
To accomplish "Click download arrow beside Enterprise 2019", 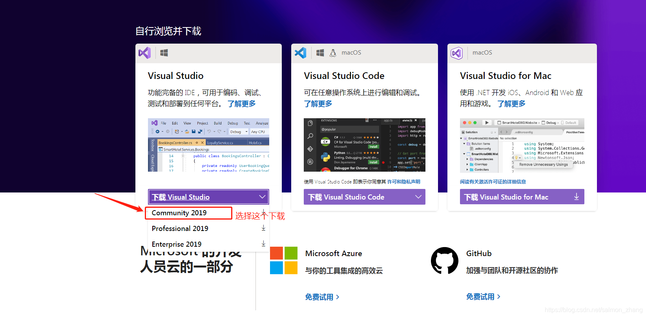I will click(263, 244).
